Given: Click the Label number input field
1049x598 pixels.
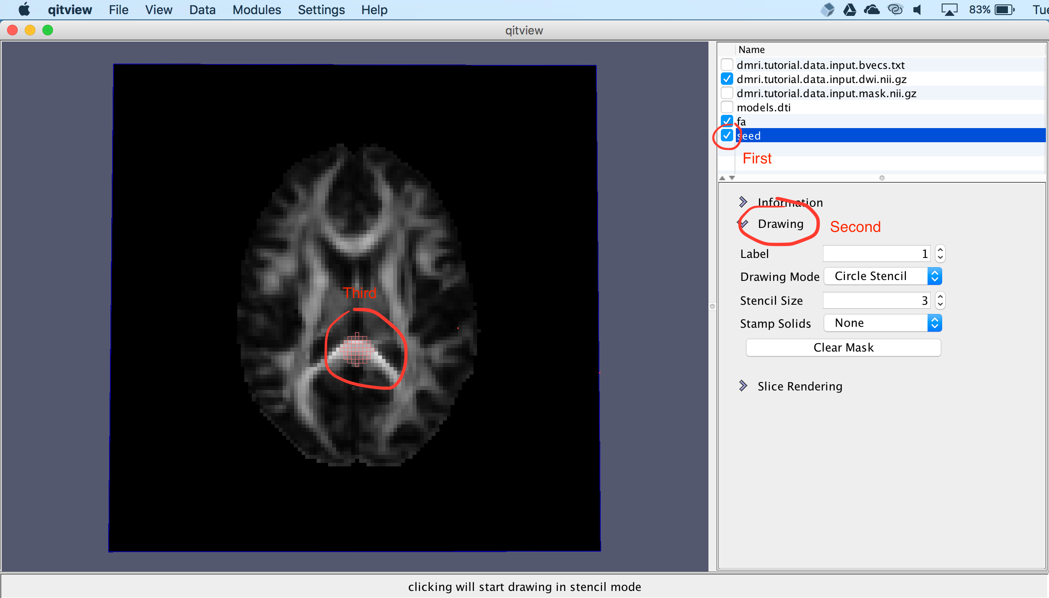Looking at the screenshot, I should (x=876, y=254).
